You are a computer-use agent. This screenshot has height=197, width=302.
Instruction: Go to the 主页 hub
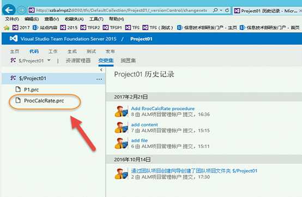tap(14, 51)
